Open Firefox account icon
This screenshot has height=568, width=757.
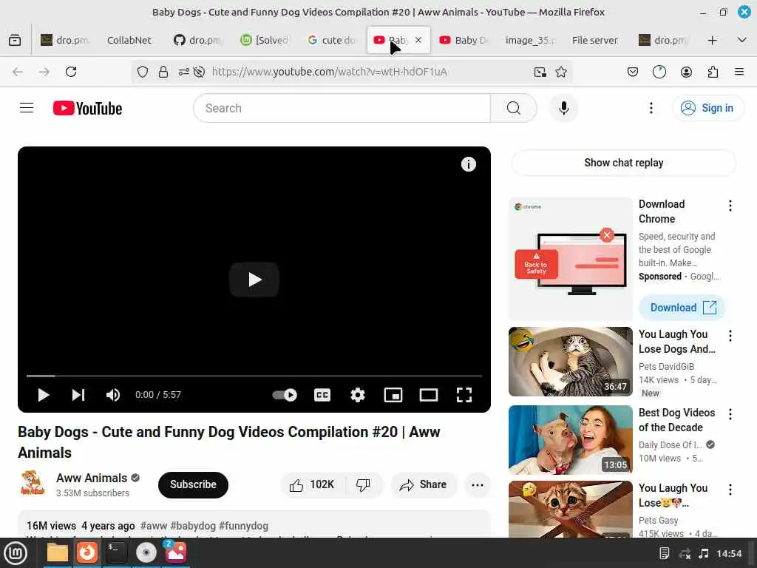686,72
